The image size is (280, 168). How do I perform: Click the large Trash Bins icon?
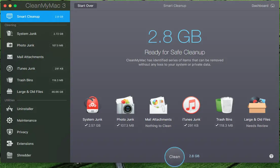(x=224, y=105)
